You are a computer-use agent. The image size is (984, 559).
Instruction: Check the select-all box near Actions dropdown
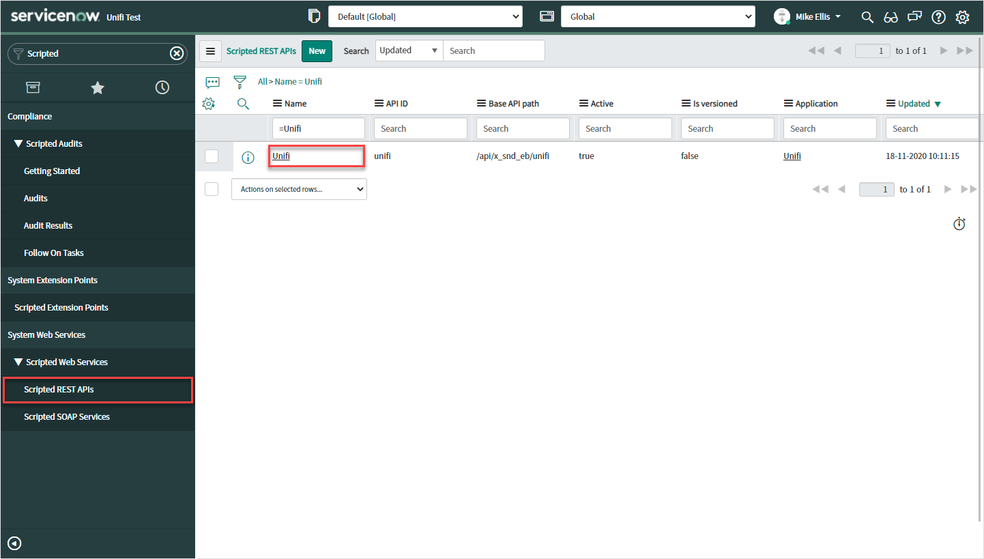tap(212, 189)
